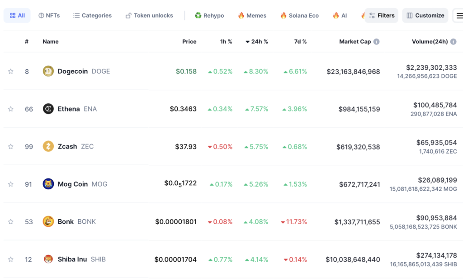Screen dimensions: 463x279
Task: Open the Customize columns button
Action: [425, 15]
